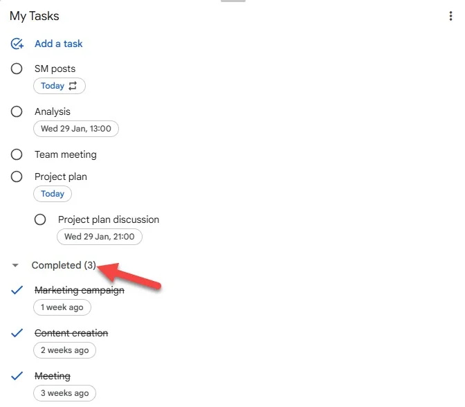
Task: Click the Add a task checkmark-plus icon
Action: click(17, 44)
